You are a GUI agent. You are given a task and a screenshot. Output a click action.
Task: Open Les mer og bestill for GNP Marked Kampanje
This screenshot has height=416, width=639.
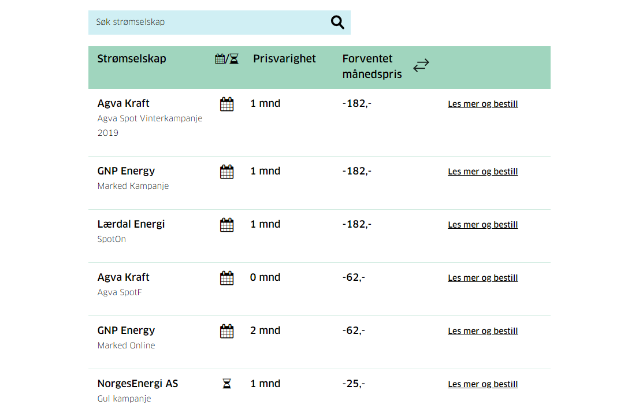coord(482,172)
